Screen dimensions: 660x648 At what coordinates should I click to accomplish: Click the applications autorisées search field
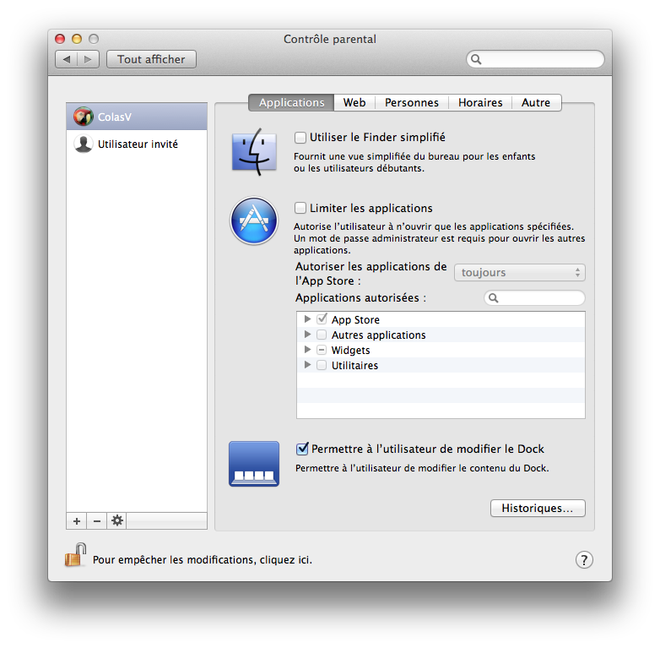pos(538,298)
